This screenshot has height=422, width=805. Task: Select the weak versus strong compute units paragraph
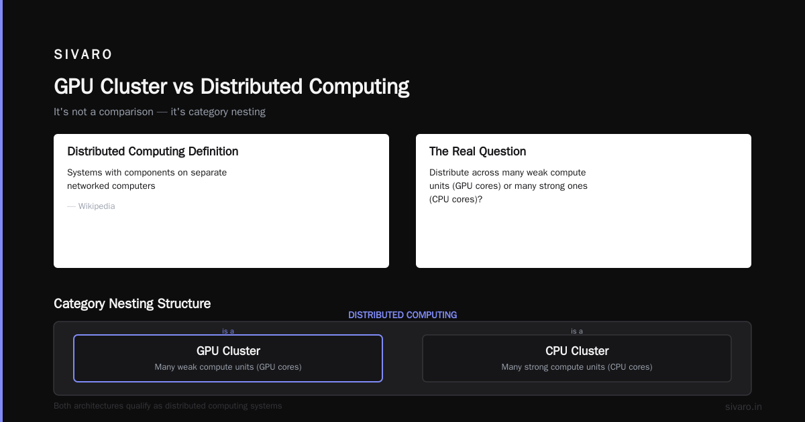coord(508,186)
